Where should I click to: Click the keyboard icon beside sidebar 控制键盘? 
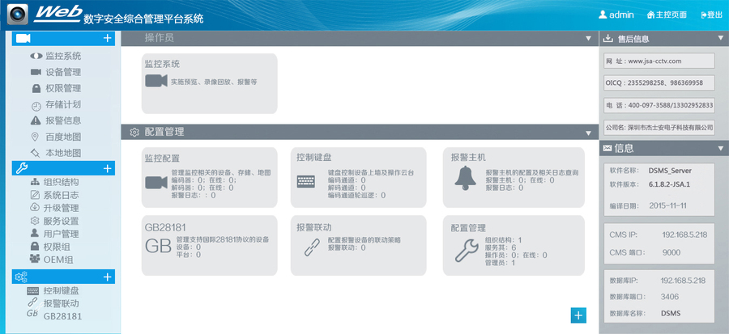pyautogui.click(x=33, y=291)
